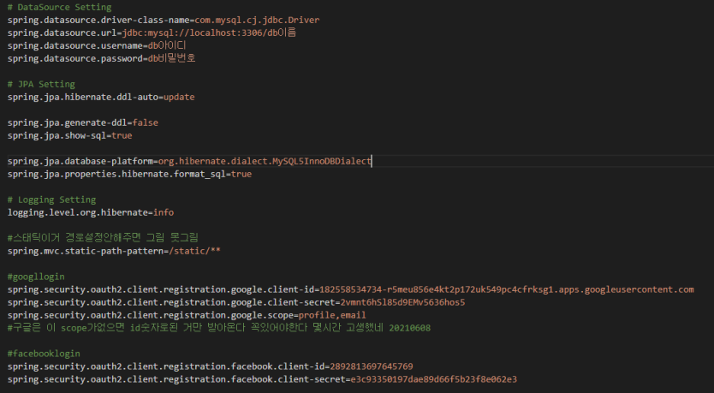Click the Facebook client-secret value 'e3c93350197dae89d66f5b23f8e062e3'
Screen dimensions: 714x393
(x=434, y=379)
